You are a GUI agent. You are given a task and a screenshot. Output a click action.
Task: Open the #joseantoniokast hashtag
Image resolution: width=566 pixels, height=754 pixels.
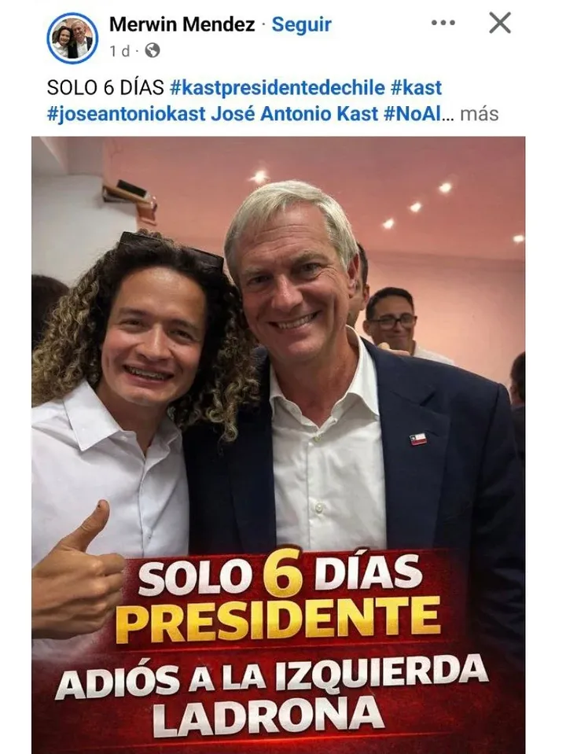coord(126,114)
